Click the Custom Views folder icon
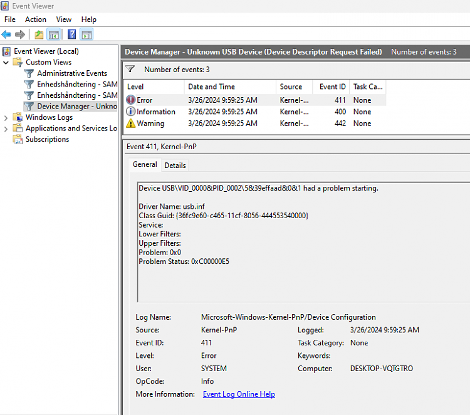The height and width of the screenshot is (415, 470). (18, 62)
